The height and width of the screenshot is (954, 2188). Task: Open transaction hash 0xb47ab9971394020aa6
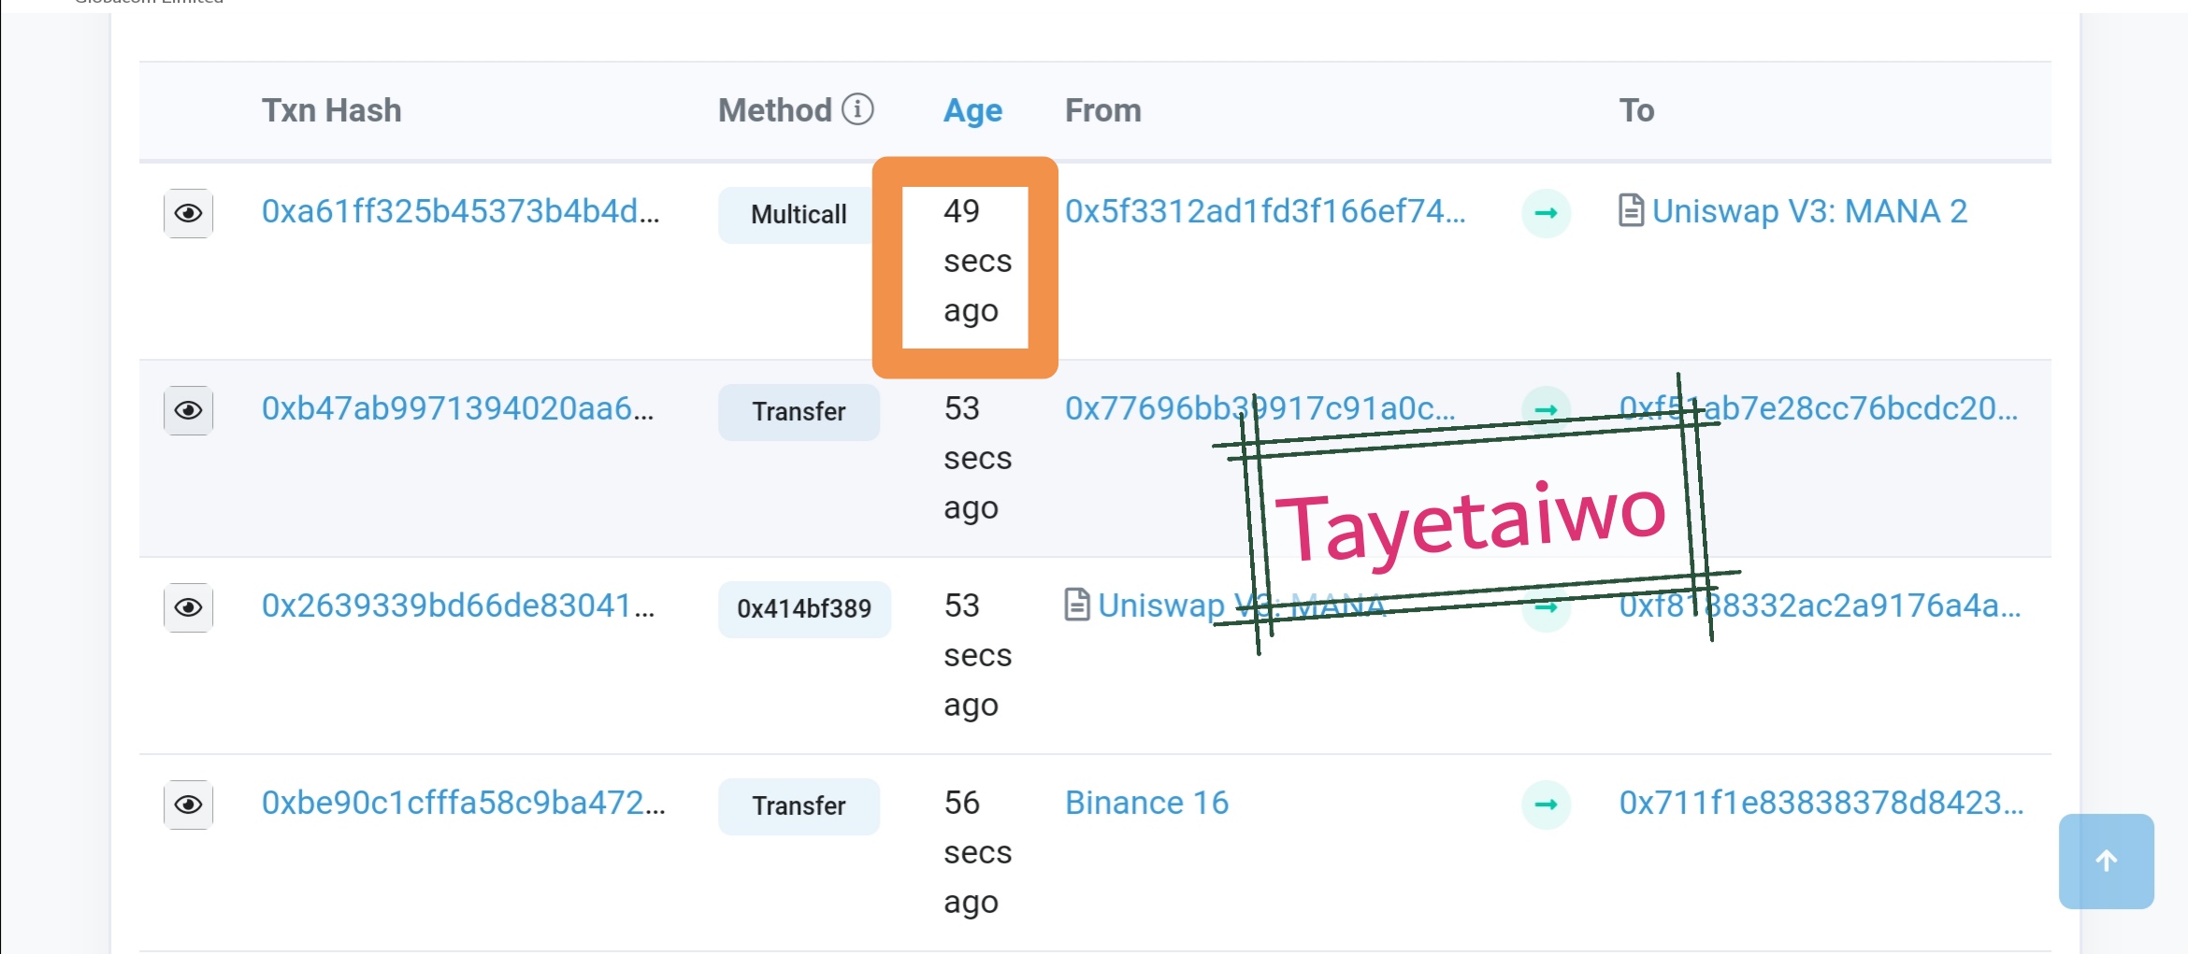click(x=457, y=409)
